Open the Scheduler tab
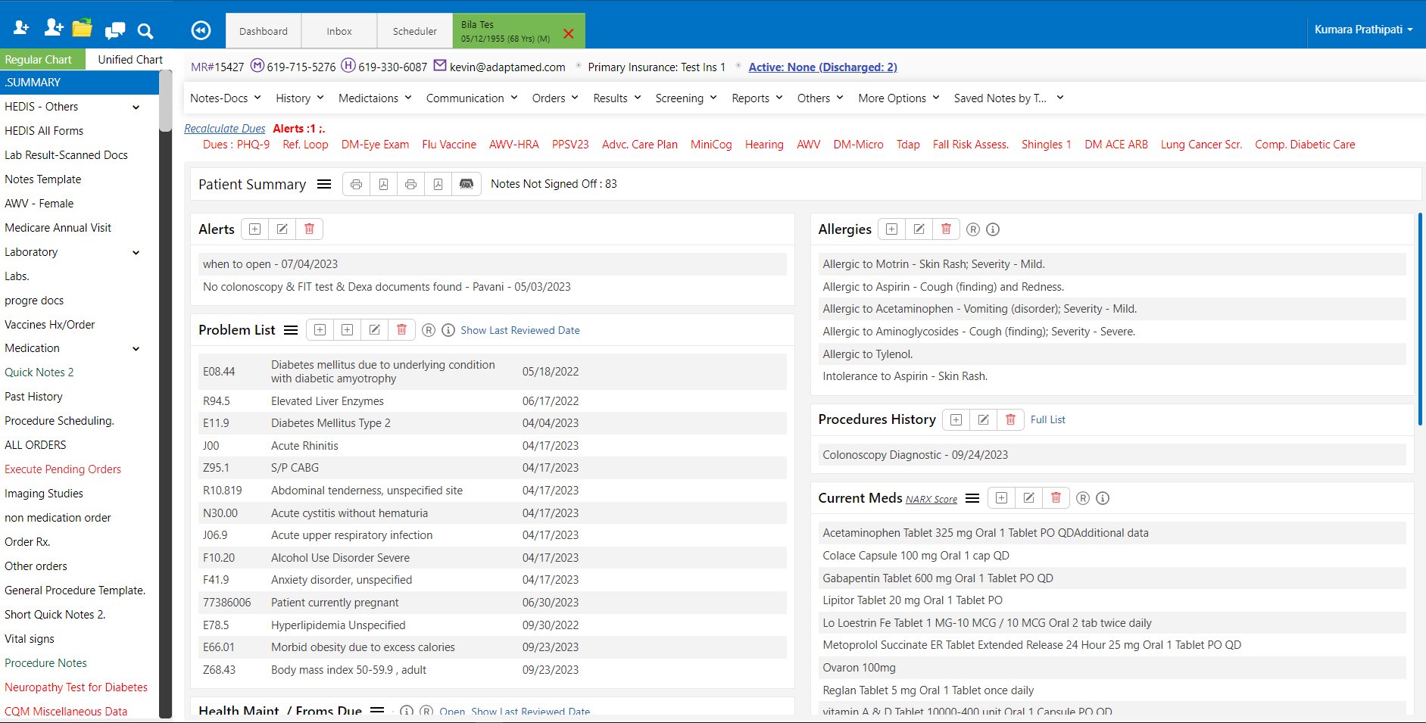The height and width of the screenshot is (723, 1426). coord(414,31)
